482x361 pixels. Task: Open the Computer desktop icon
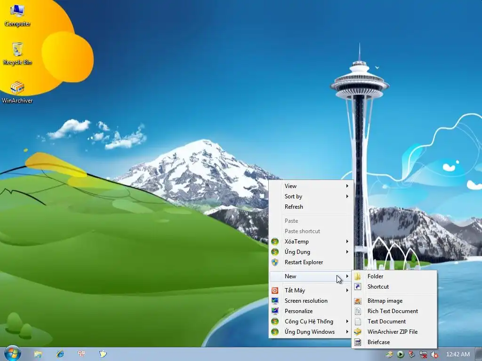tap(17, 16)
